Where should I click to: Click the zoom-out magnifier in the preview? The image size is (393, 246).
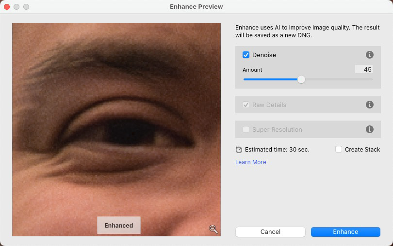point(213,229)
